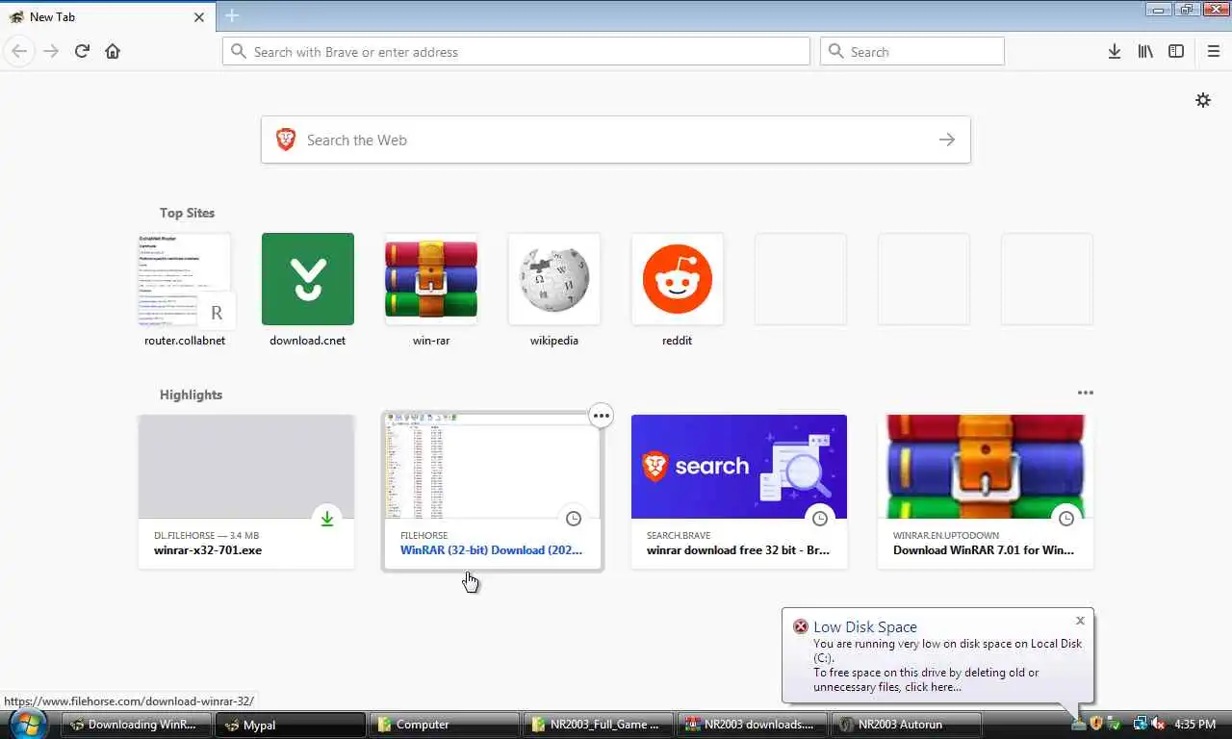The image size is (1232, 739).
Task: Switch to NR2003_Full_Game taskbar window
Action: tap(599, 725)
